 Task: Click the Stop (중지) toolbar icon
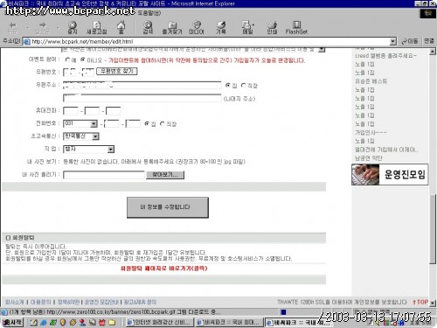pyautogui.click(x=73, y=27)
